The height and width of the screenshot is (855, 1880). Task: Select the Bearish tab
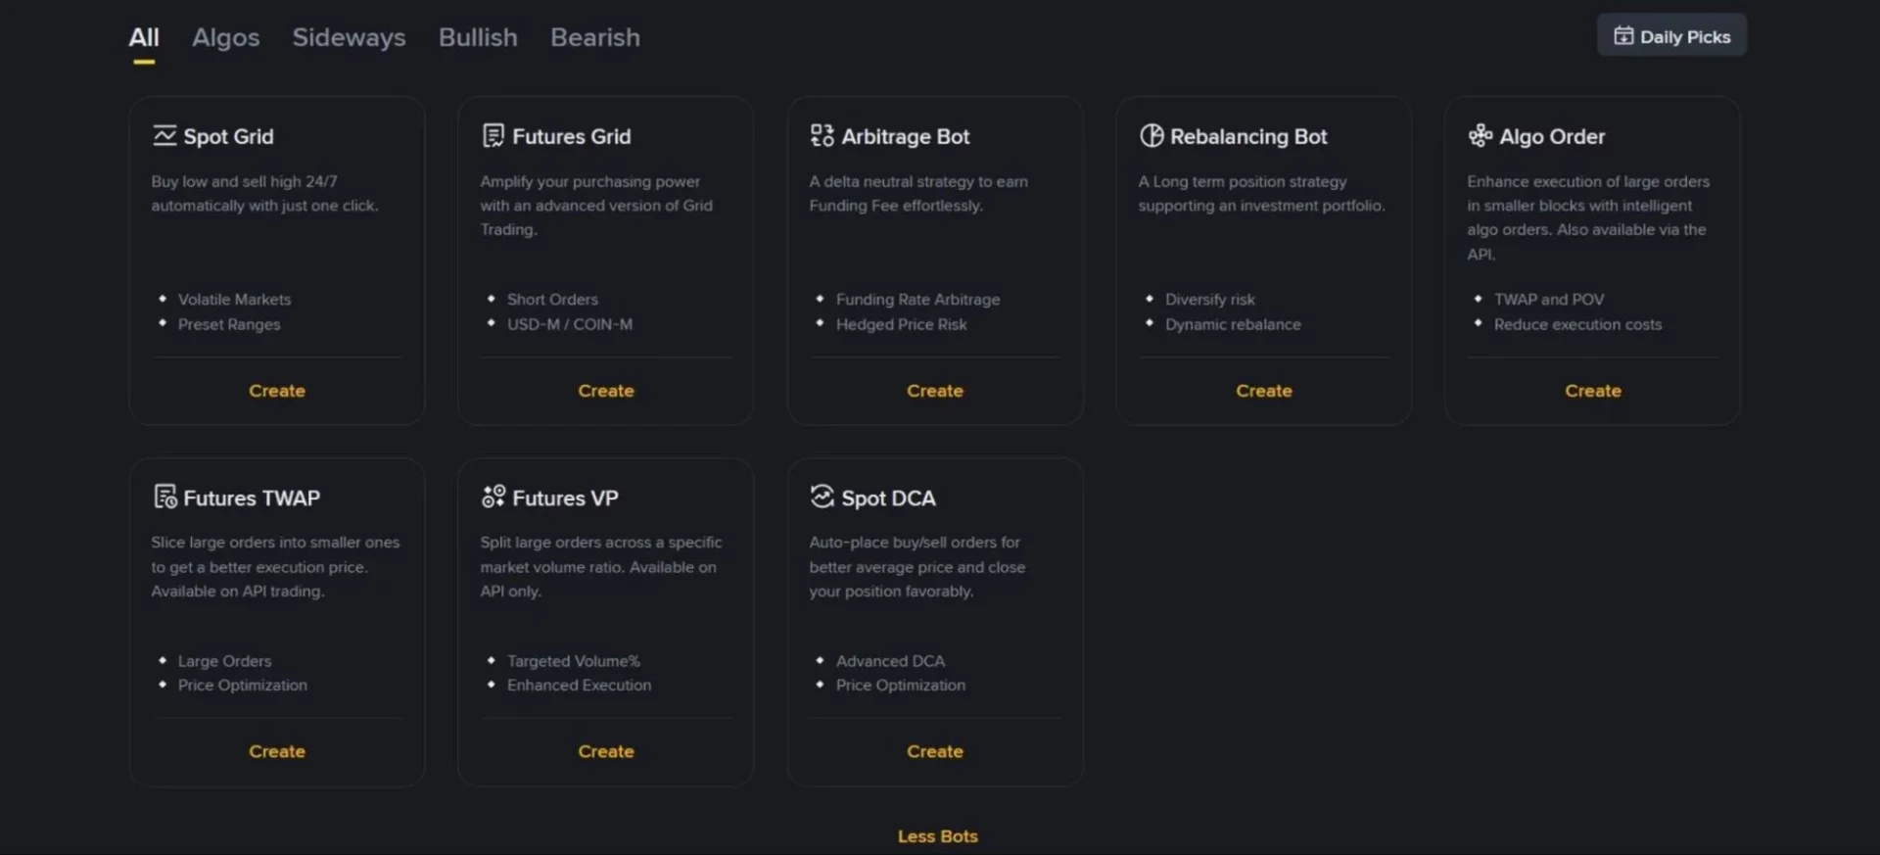pos(595,37)
